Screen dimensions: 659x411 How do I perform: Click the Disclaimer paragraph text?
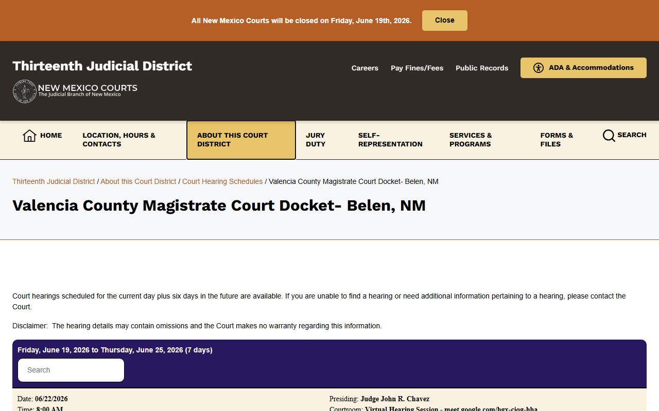(197, 326)
